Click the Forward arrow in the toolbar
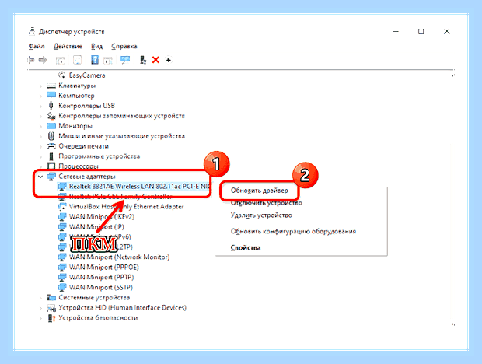Image resolution: width=482 pixels, height=364 pixels. tap(43, 60)
